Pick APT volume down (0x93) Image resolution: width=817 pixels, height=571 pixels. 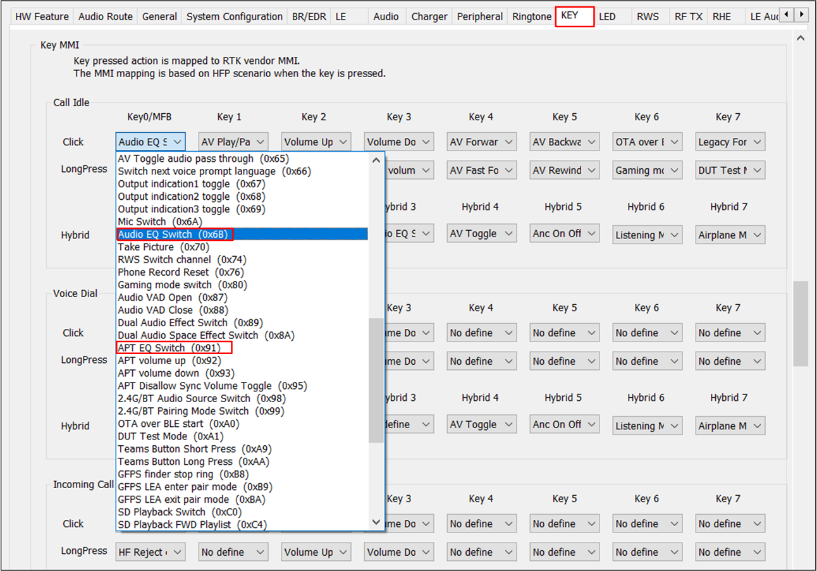242,373
